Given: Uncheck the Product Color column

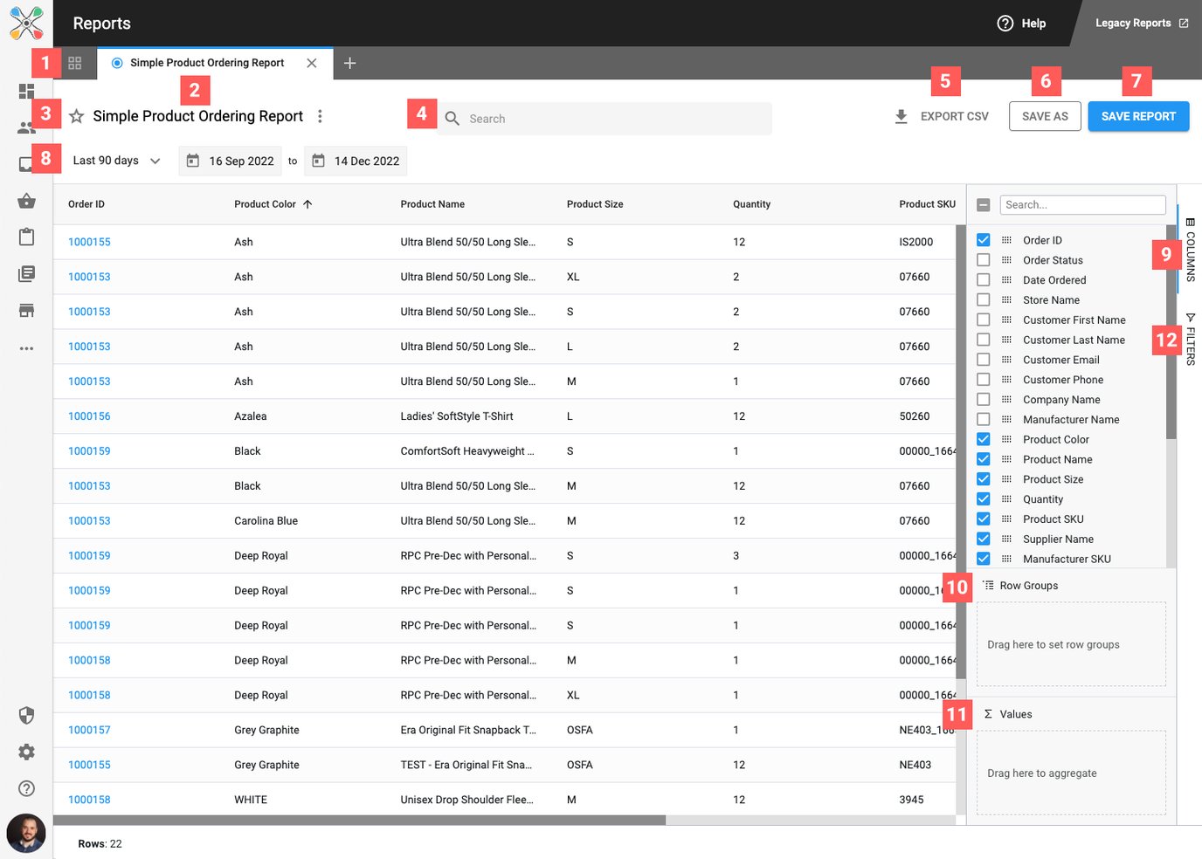Looking at the screenshot, I should tap(983, 439).
